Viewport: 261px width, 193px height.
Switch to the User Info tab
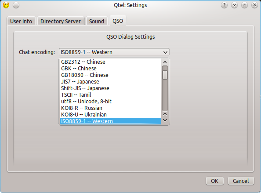pyautogui.click(x=21, y=21)
